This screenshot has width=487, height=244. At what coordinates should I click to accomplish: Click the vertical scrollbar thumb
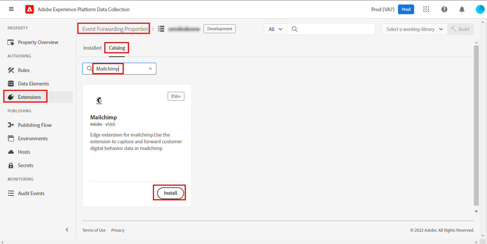[x=476, y=126]
